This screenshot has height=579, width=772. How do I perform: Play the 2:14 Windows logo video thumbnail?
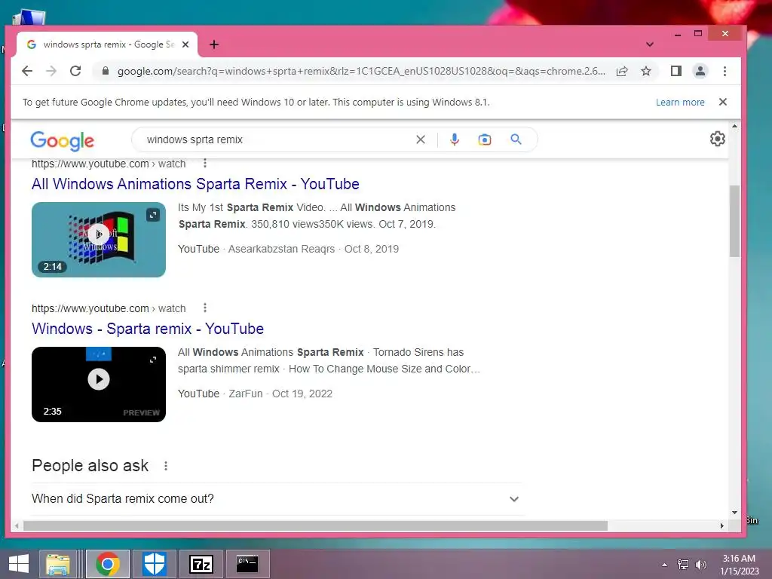click(x=99, y=239)
